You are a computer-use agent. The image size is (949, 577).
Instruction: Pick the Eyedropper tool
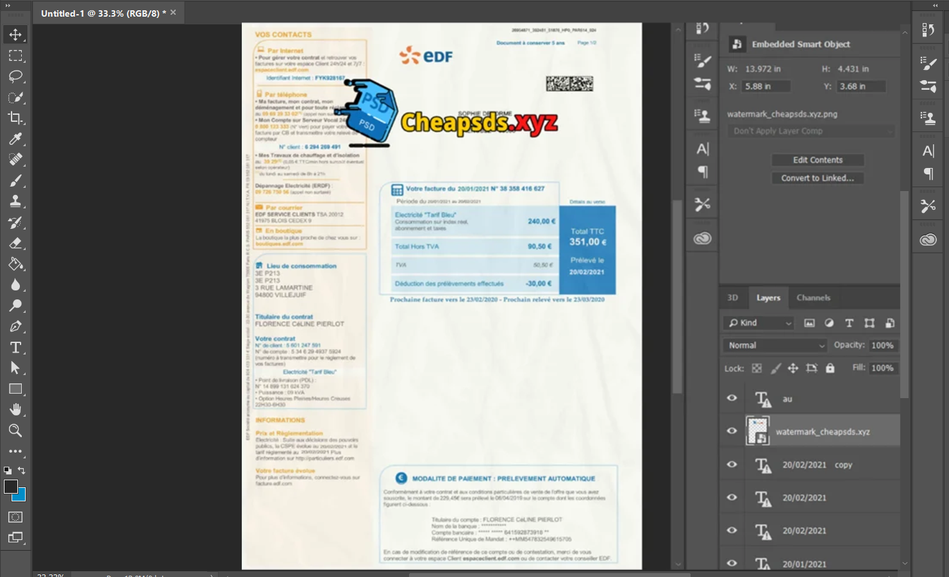pyautogui.click(x=15, y=139)
